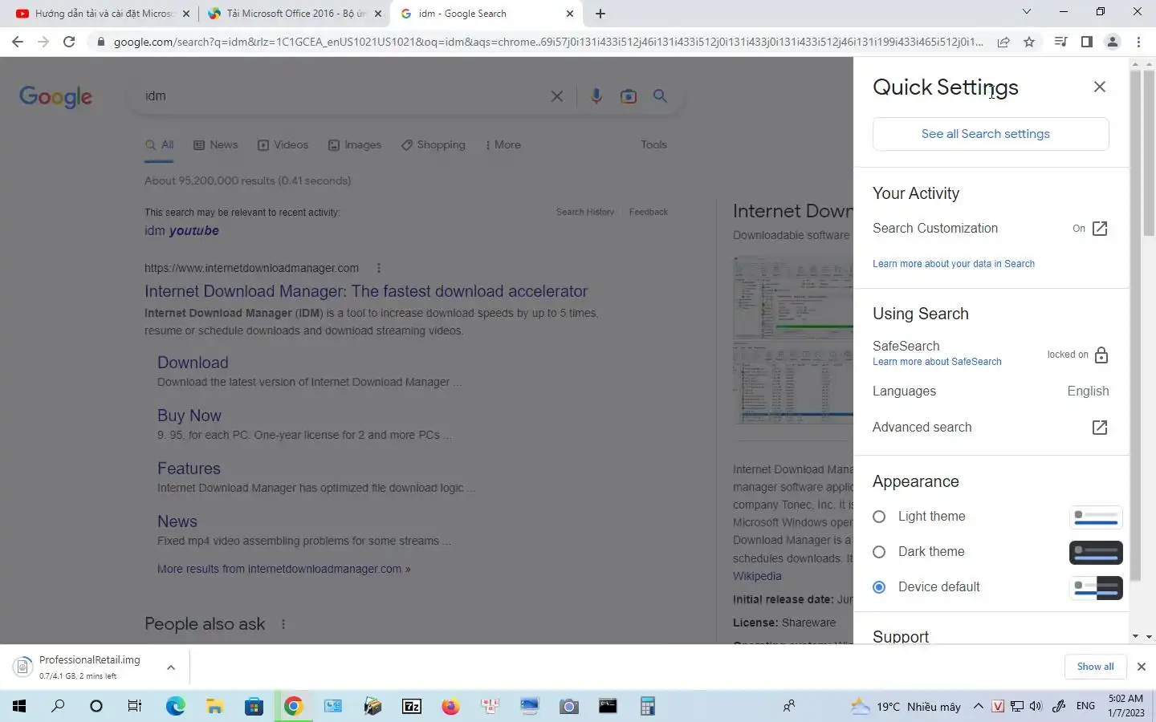Open Advanced search external link icon
This screenshot has height=722, width=1156.
[1100, 428]
